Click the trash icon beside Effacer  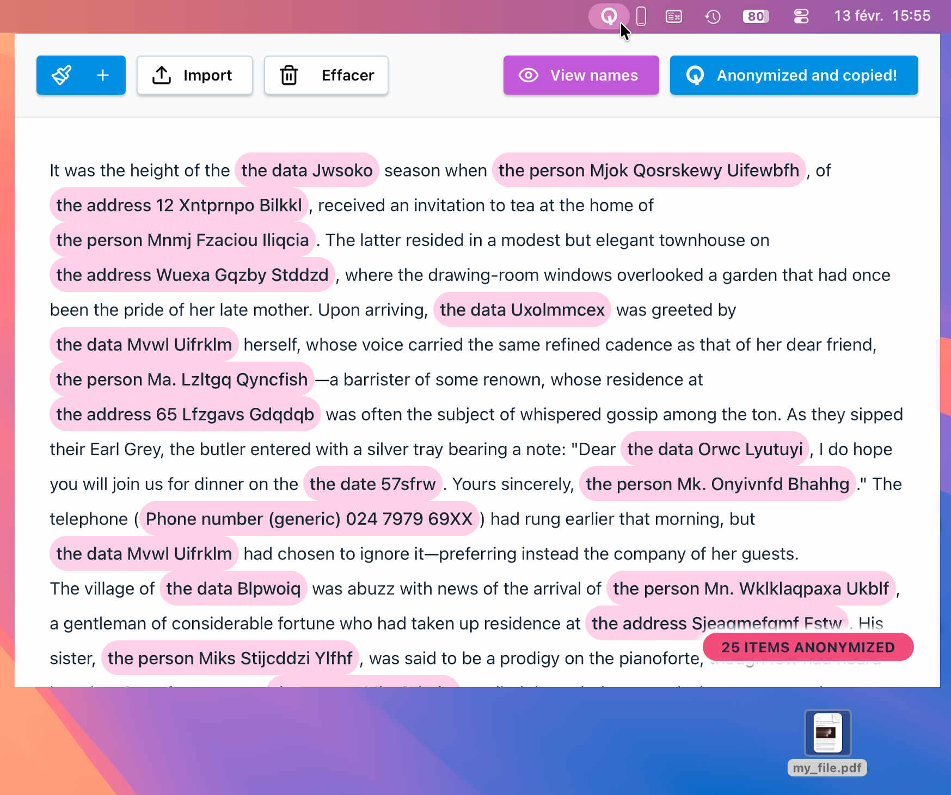pos(289,75)
